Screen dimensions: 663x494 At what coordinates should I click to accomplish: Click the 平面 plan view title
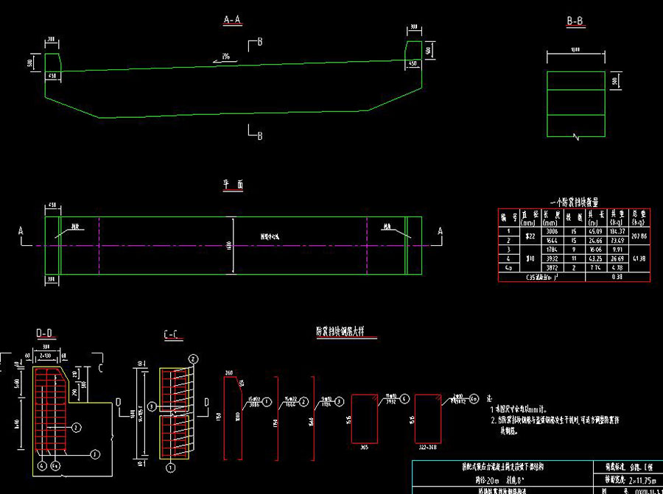coord(234,185)
